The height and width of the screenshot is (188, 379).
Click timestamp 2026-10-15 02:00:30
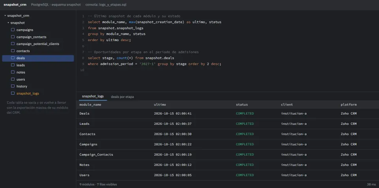pos(173,134)
